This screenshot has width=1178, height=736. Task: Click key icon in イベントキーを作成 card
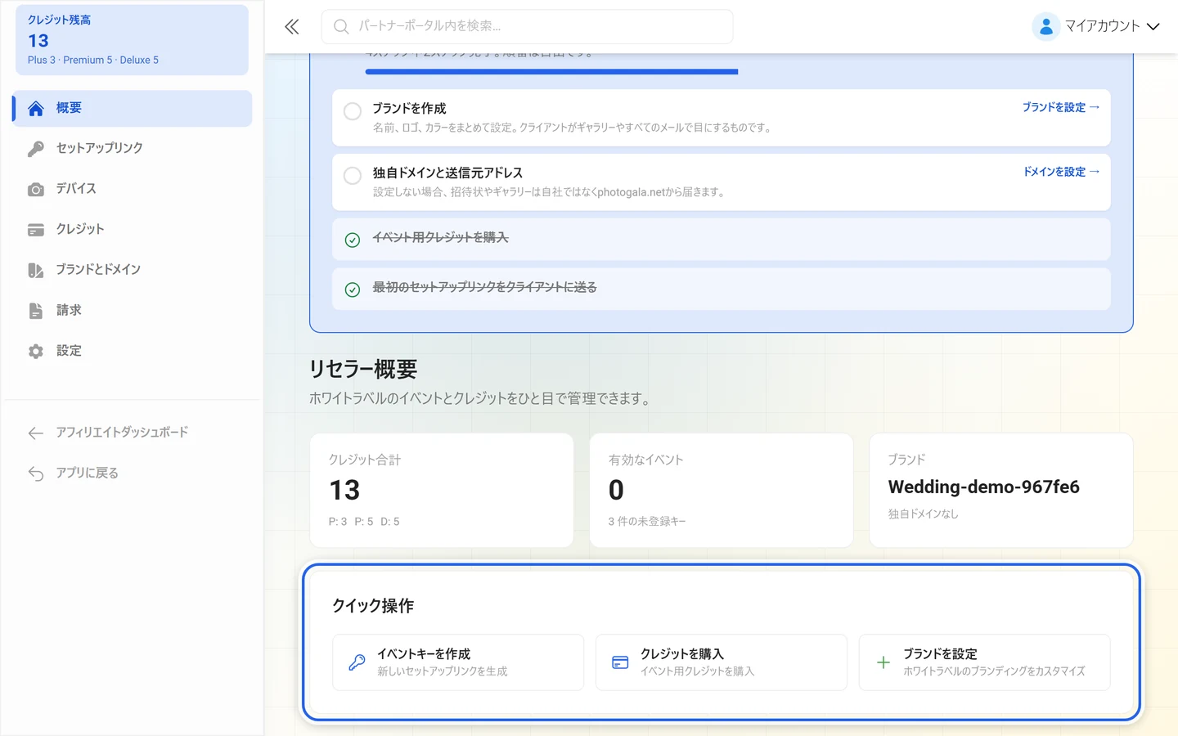pos(357,662)
